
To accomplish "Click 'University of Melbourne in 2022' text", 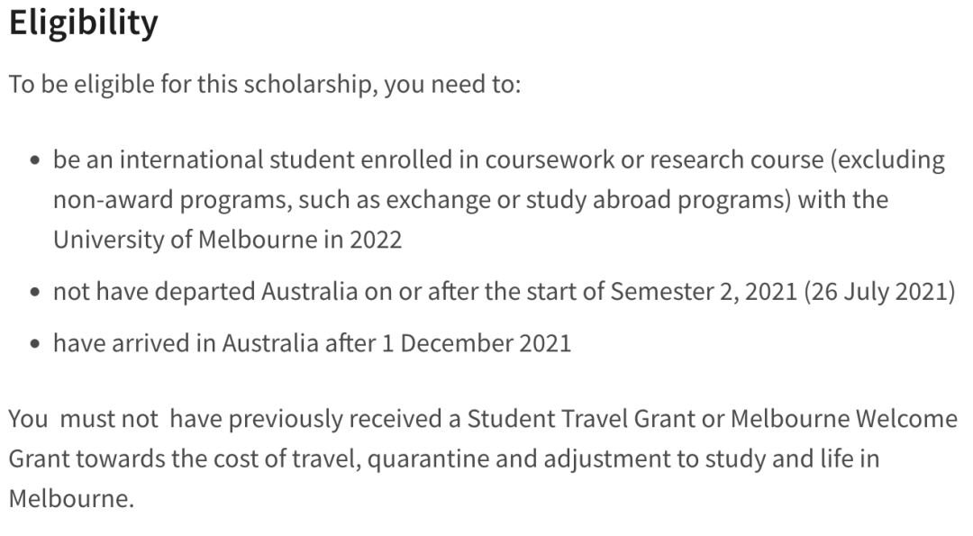I will point(228,241).
